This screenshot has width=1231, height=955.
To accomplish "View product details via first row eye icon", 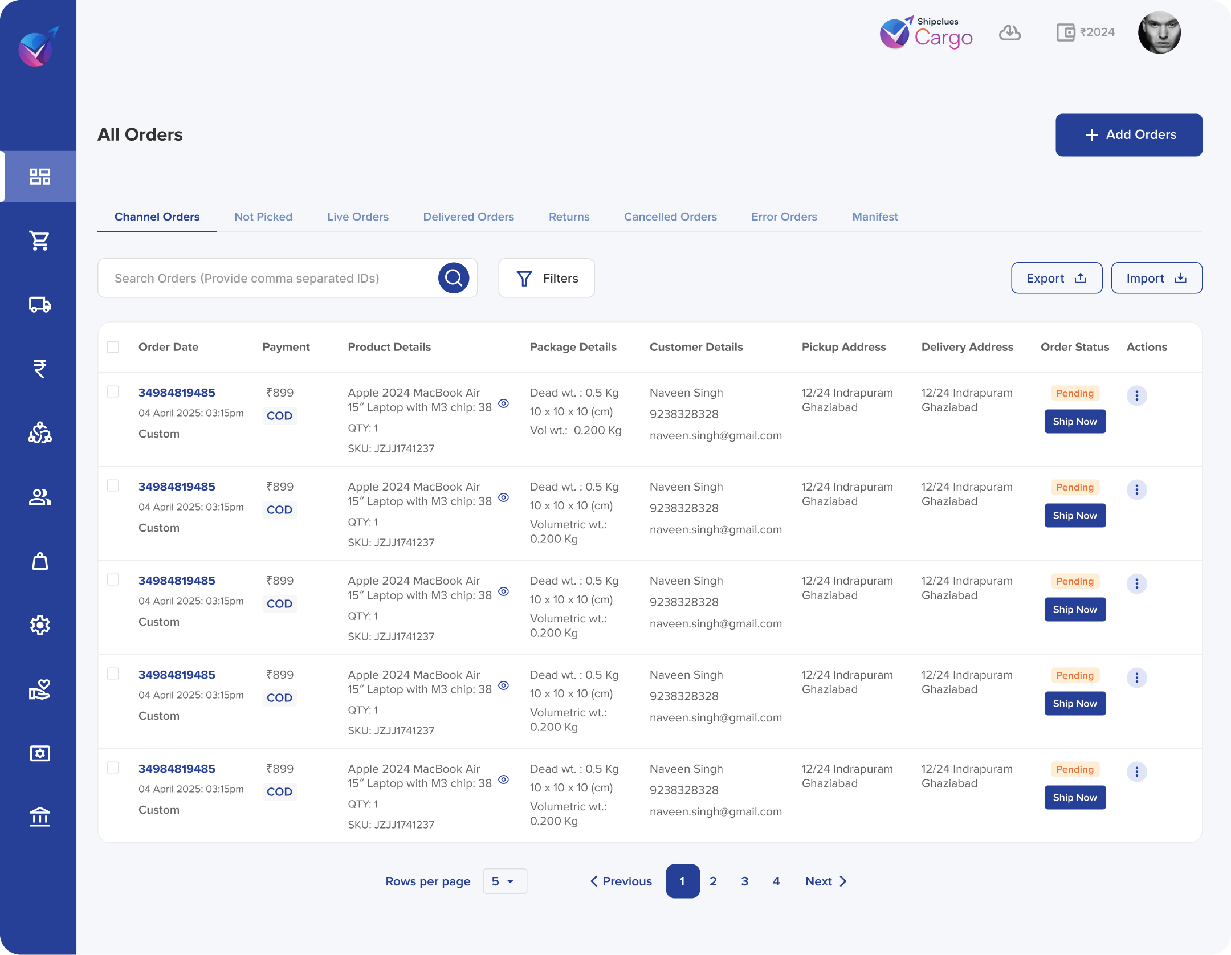I will pos(503,403).
